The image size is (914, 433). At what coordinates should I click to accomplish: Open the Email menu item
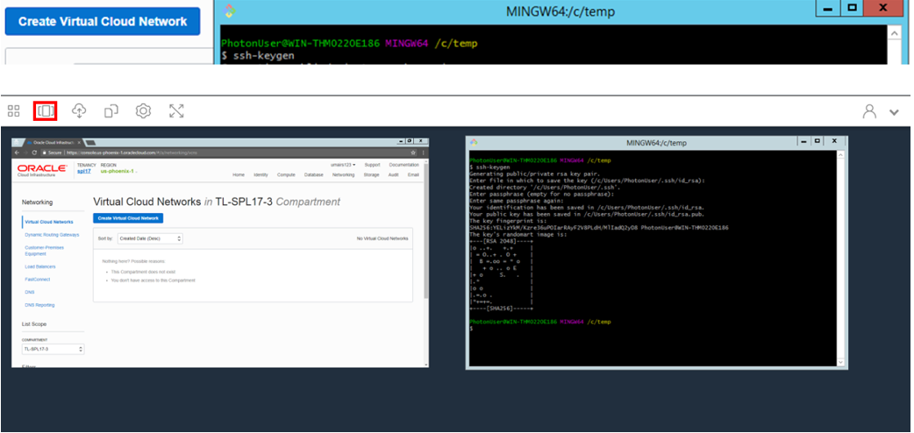[x=413, y=174]
